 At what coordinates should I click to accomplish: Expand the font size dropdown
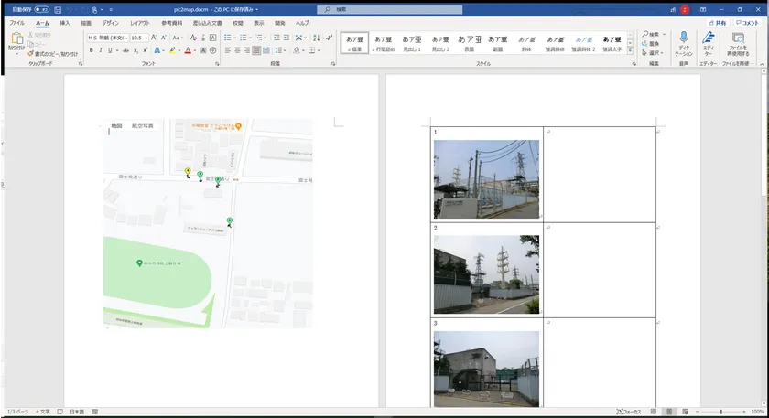click(148, 38)
